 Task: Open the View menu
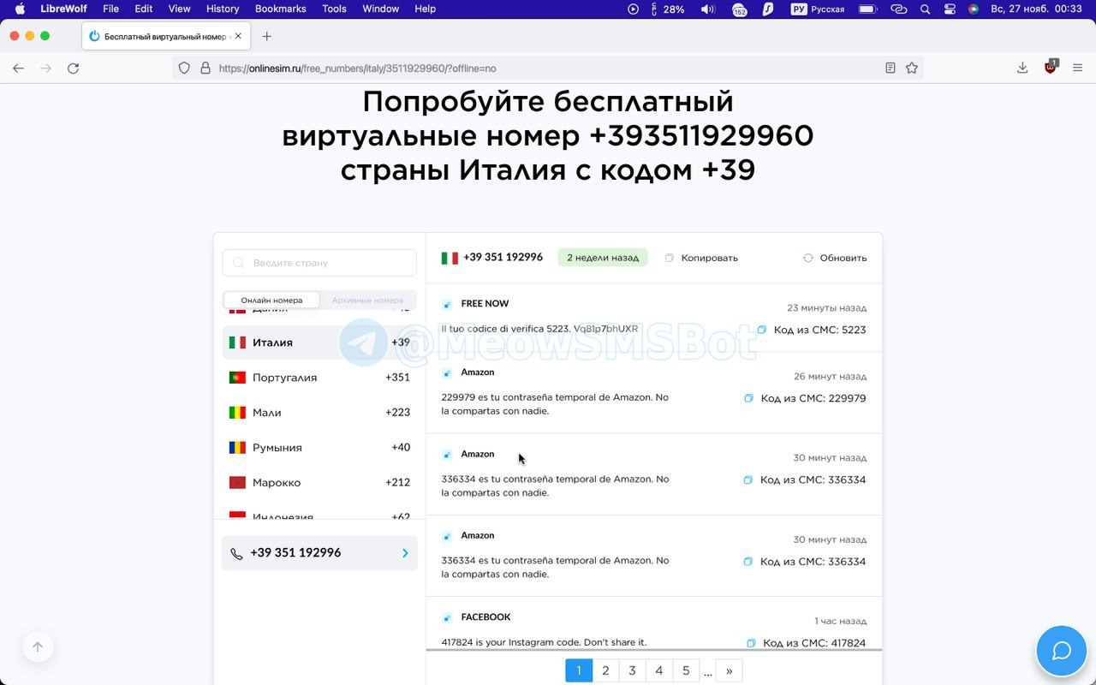[179, 9]
